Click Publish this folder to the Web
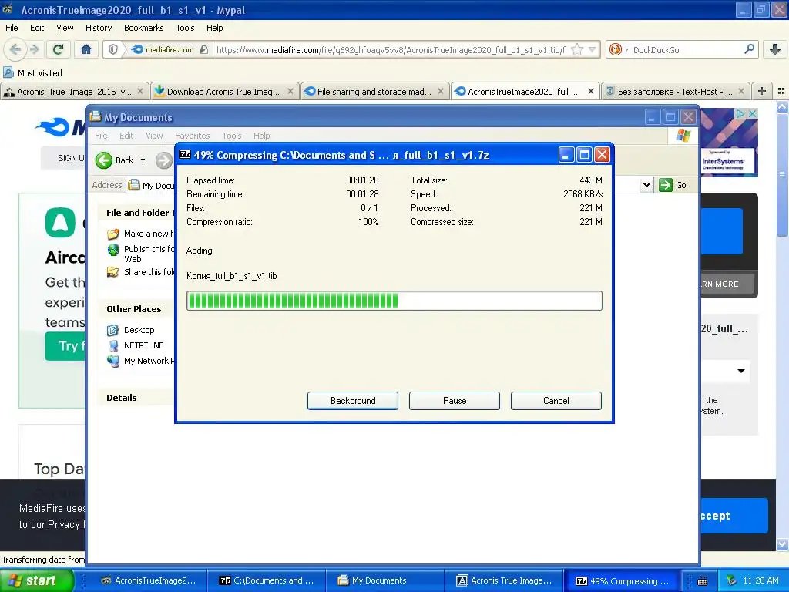Image resolution: width=789 pixels, height=592 pixels. pos(142,254)
